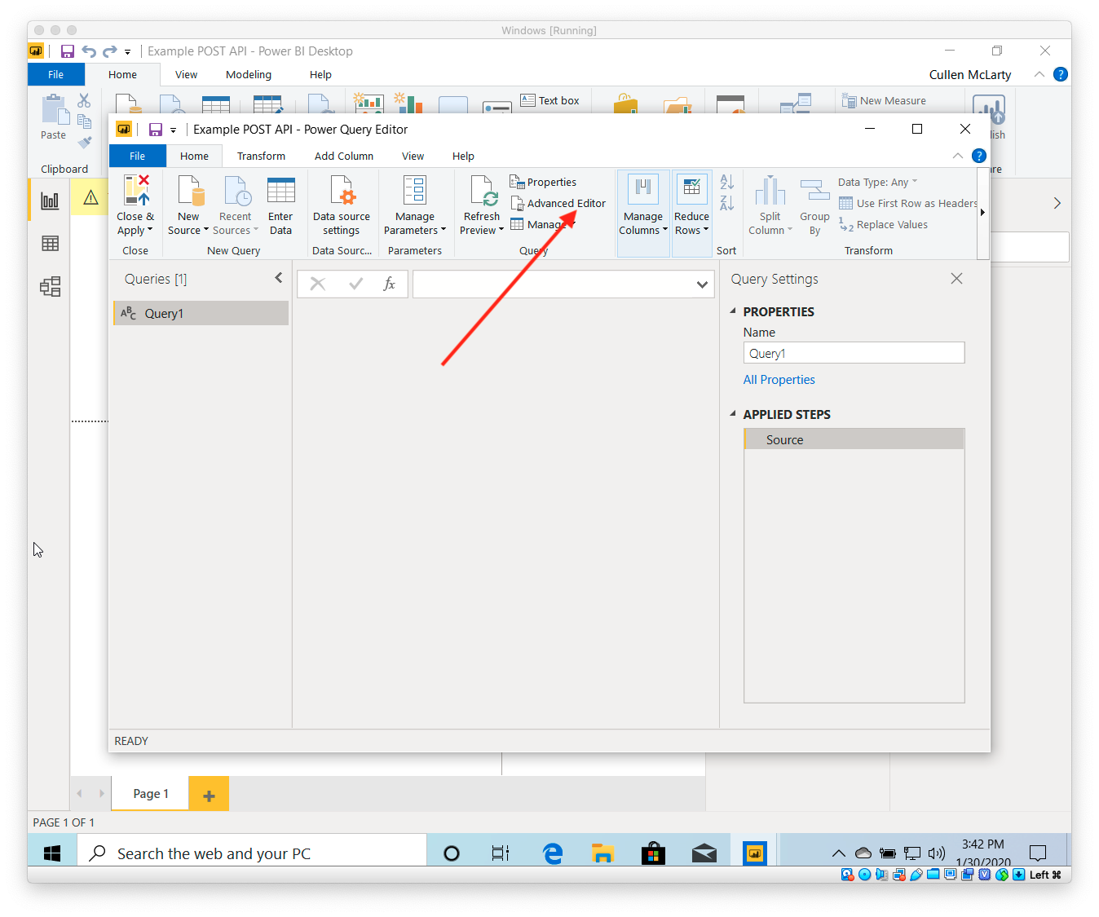This screenshot has height=917, width=1099.
Task: Switch to Query Editor Transform tab
Action: [x=261, y=156]
